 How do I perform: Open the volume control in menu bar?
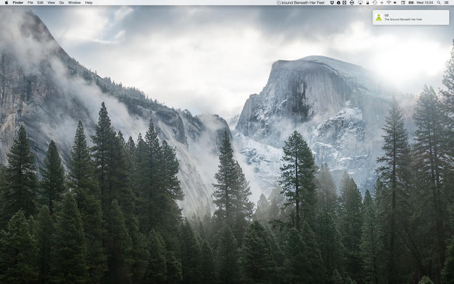tap(395, 2)
